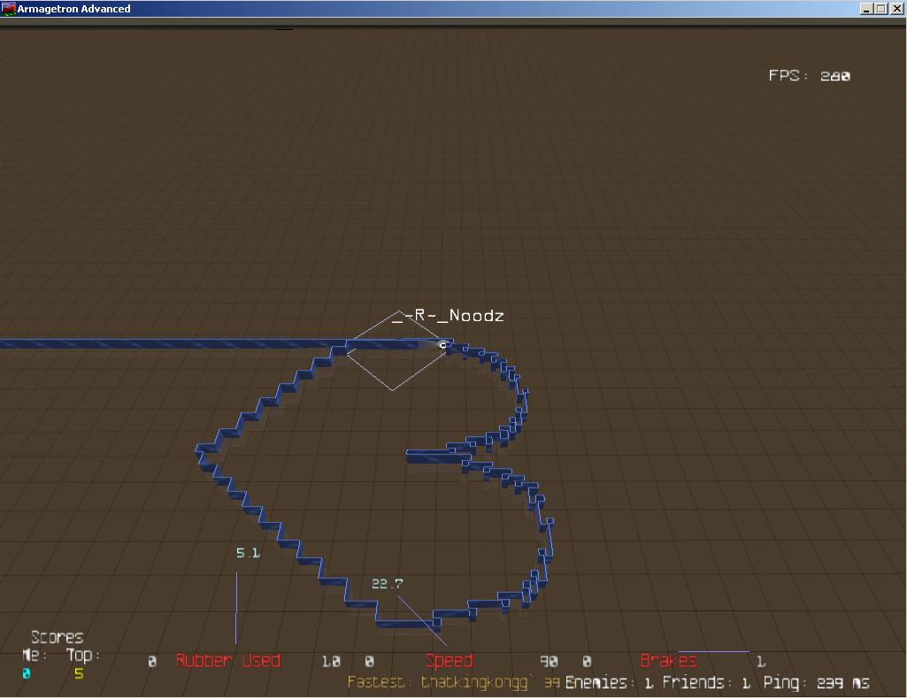Click the red "Rubber Used" gauge label
The image size is (907, 698).
point(228,661)
